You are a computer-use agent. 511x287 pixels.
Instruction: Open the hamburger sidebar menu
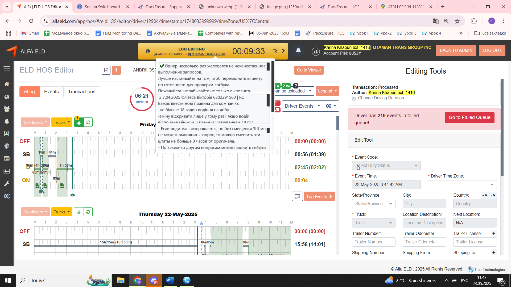[7, 69]
